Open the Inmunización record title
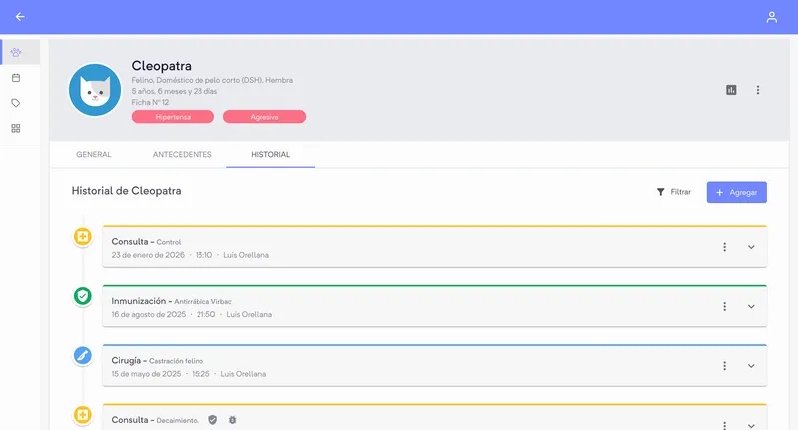Viewport: 798px width, 430px height. point(172,301)
